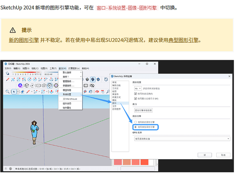Select the Eraser tool
Image resolution: width=241 pixels, height=176 pixels.
[x=23, y=92]
